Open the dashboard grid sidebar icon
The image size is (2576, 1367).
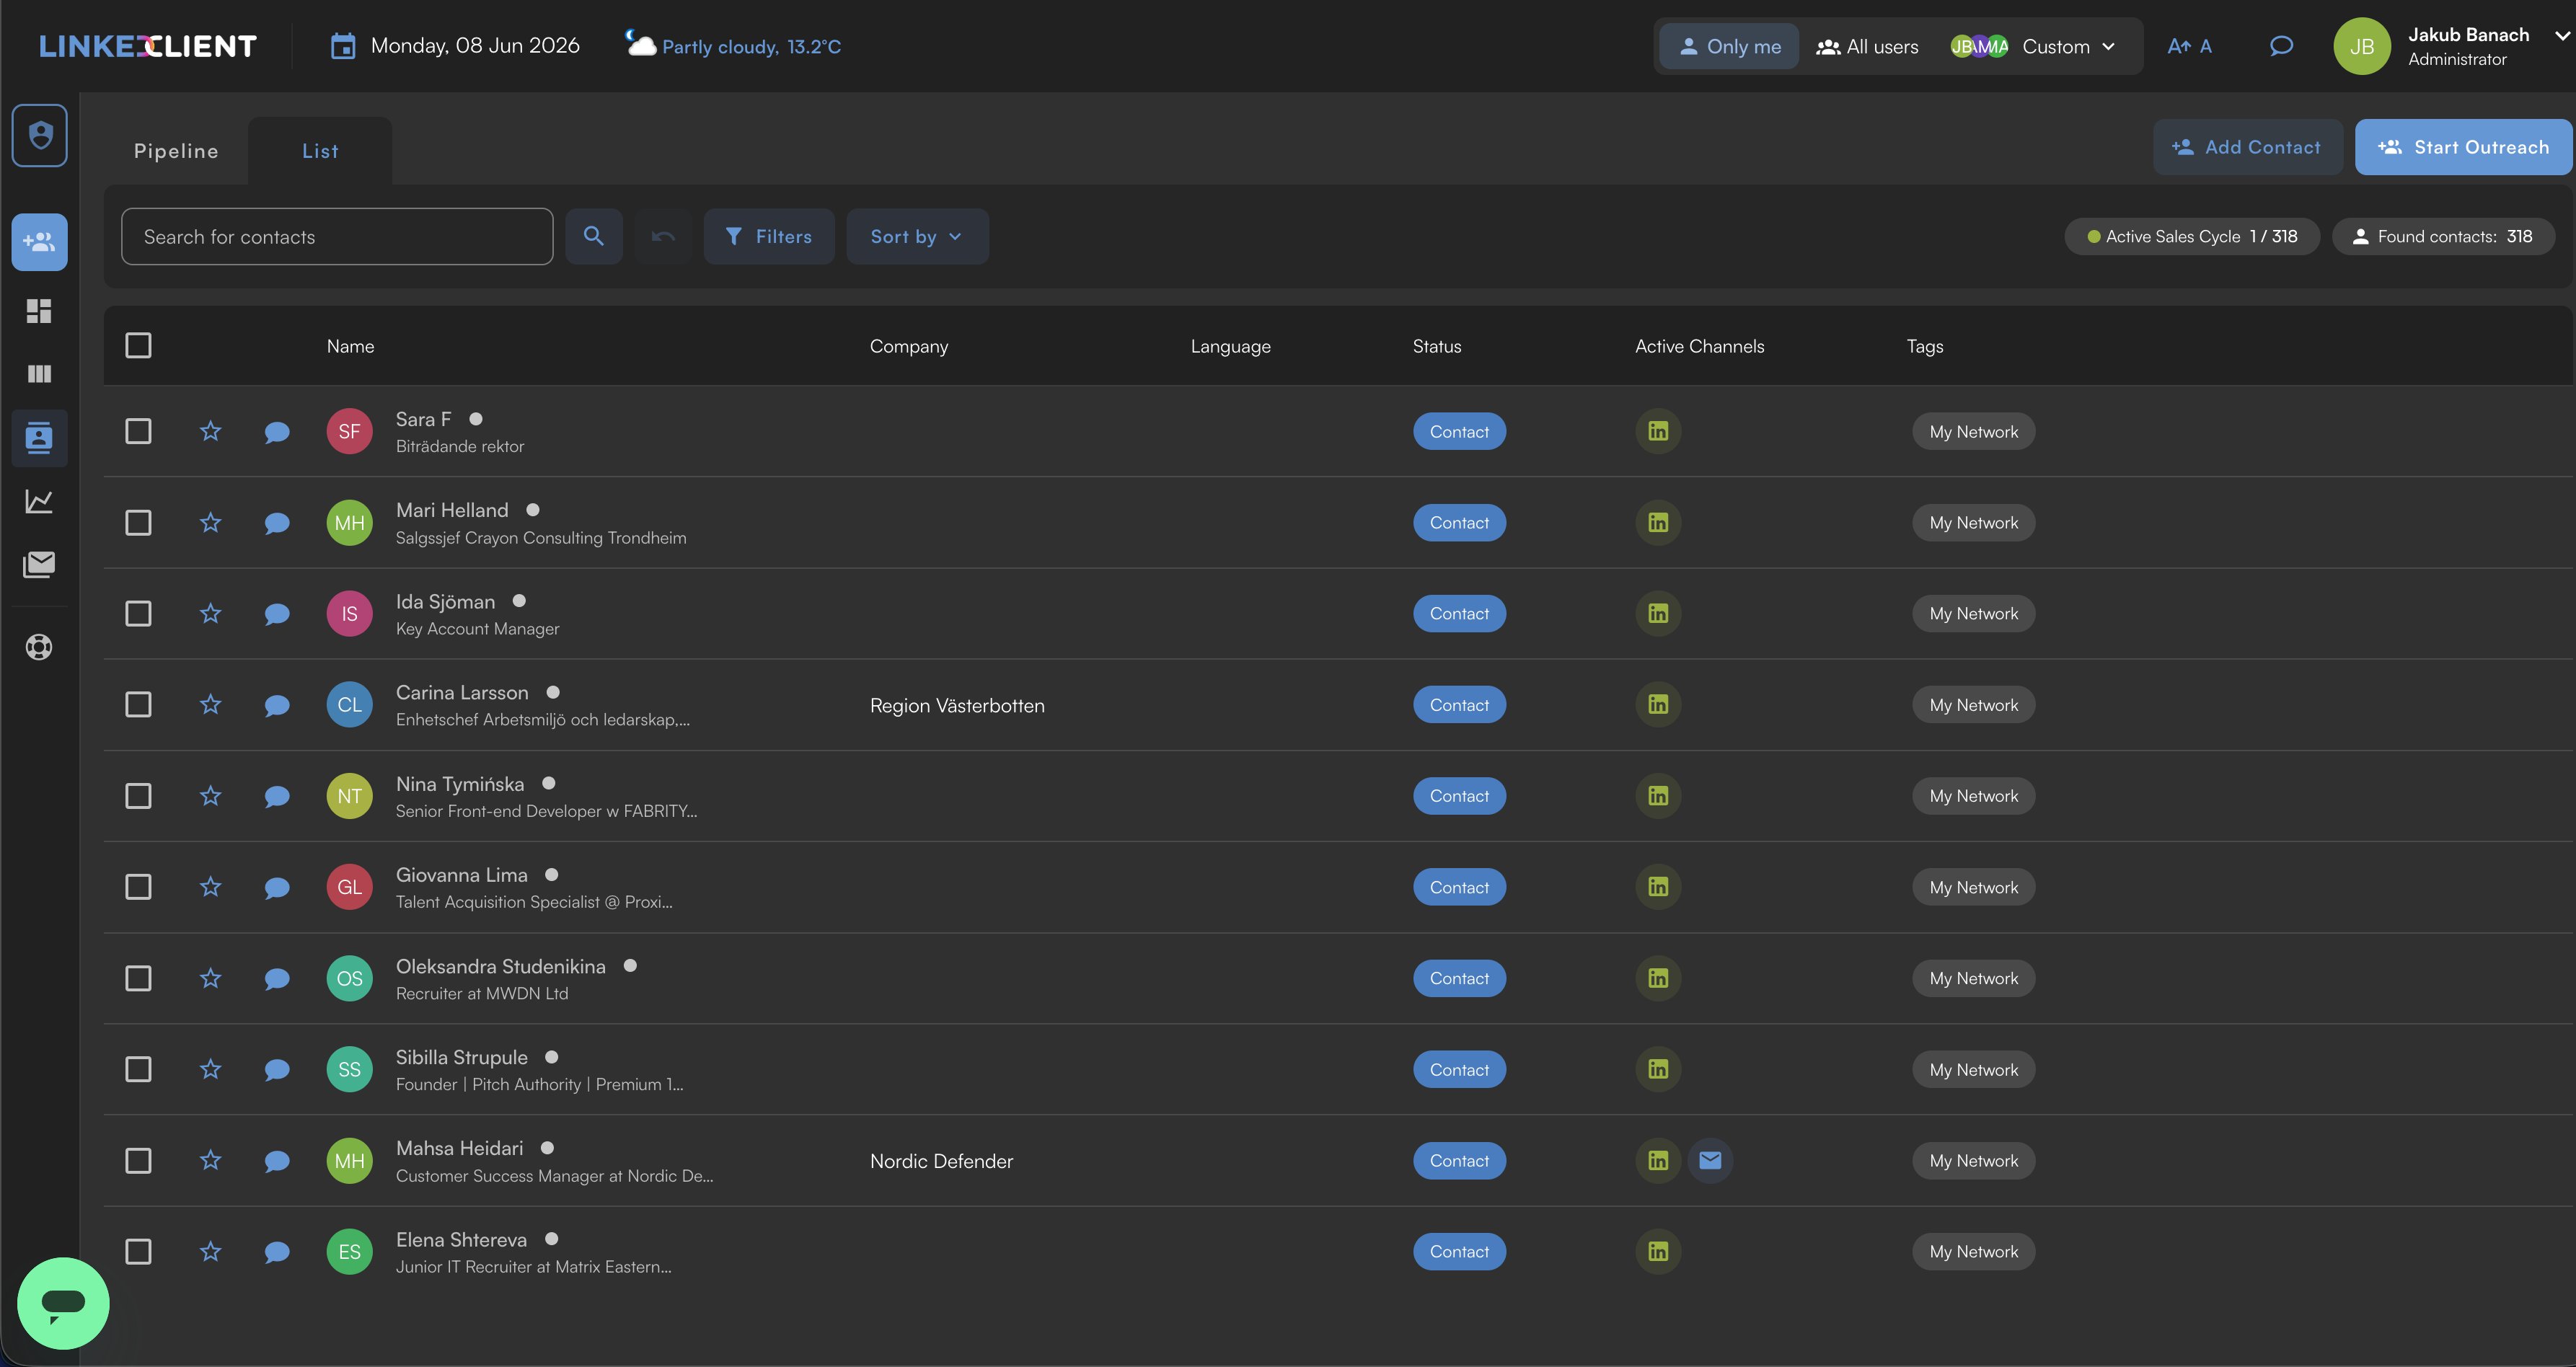coord(39,311)
